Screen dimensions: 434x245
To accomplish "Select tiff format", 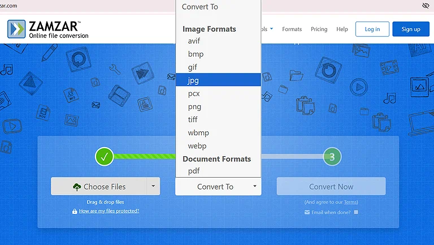I will pyautogui.click(x=218, y=119).
